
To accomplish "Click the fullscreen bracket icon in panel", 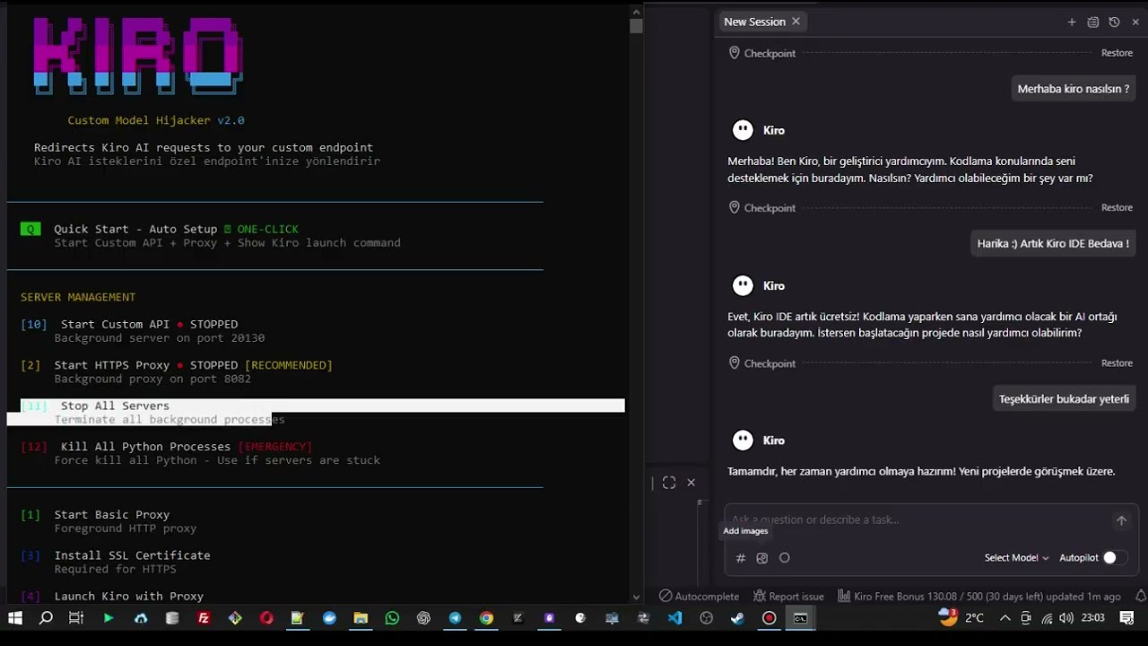I will [669, 483].
